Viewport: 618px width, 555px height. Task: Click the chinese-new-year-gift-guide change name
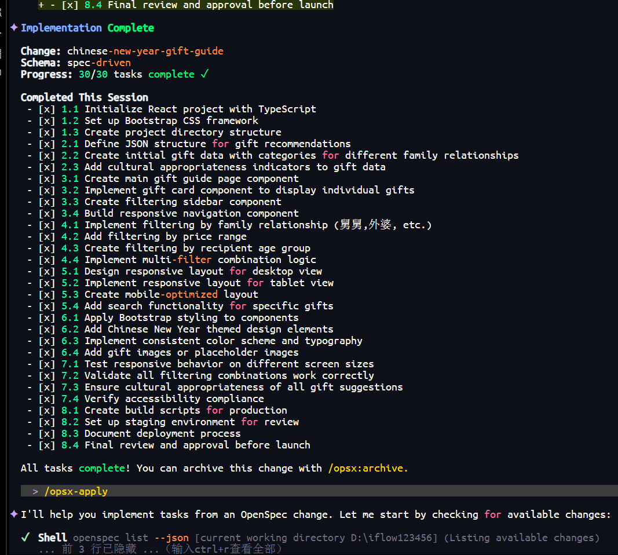[x=145, y=51]
